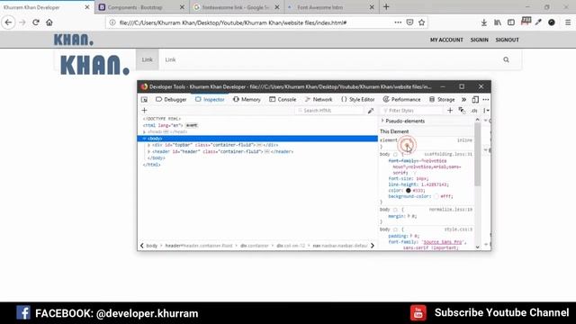Open the Network panel
This screenshot has width=576, height=324.
pyautogui.click(x=319, y=100)
